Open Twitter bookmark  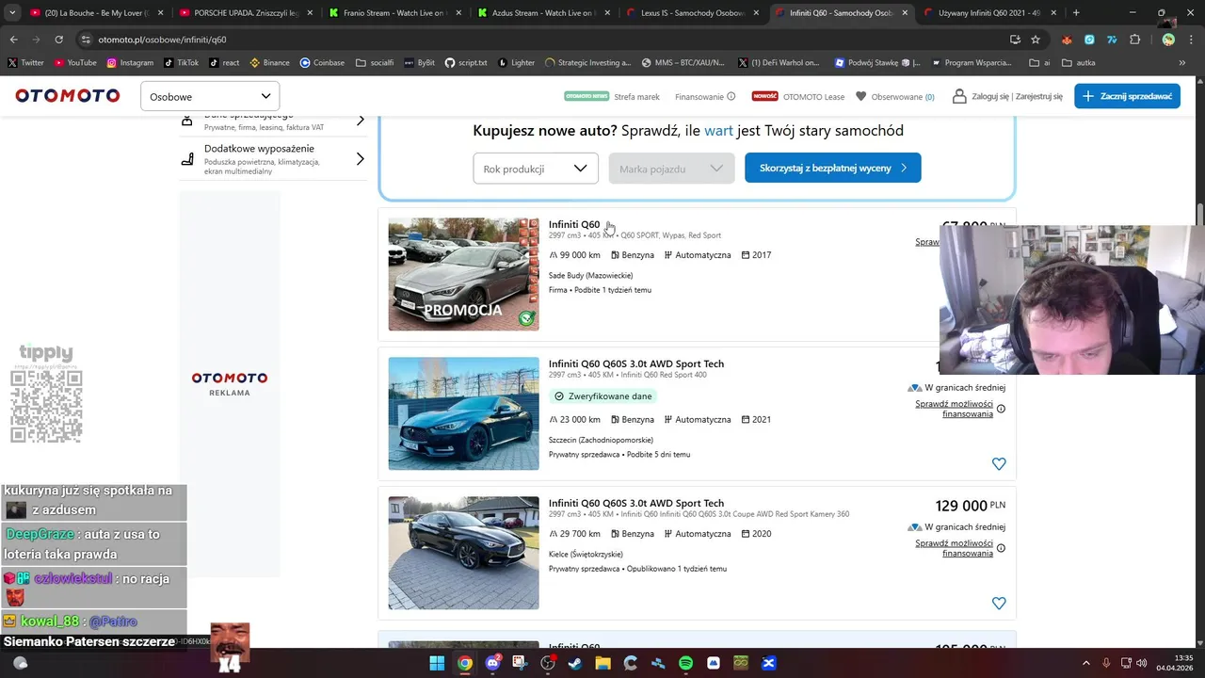point(26,62)
